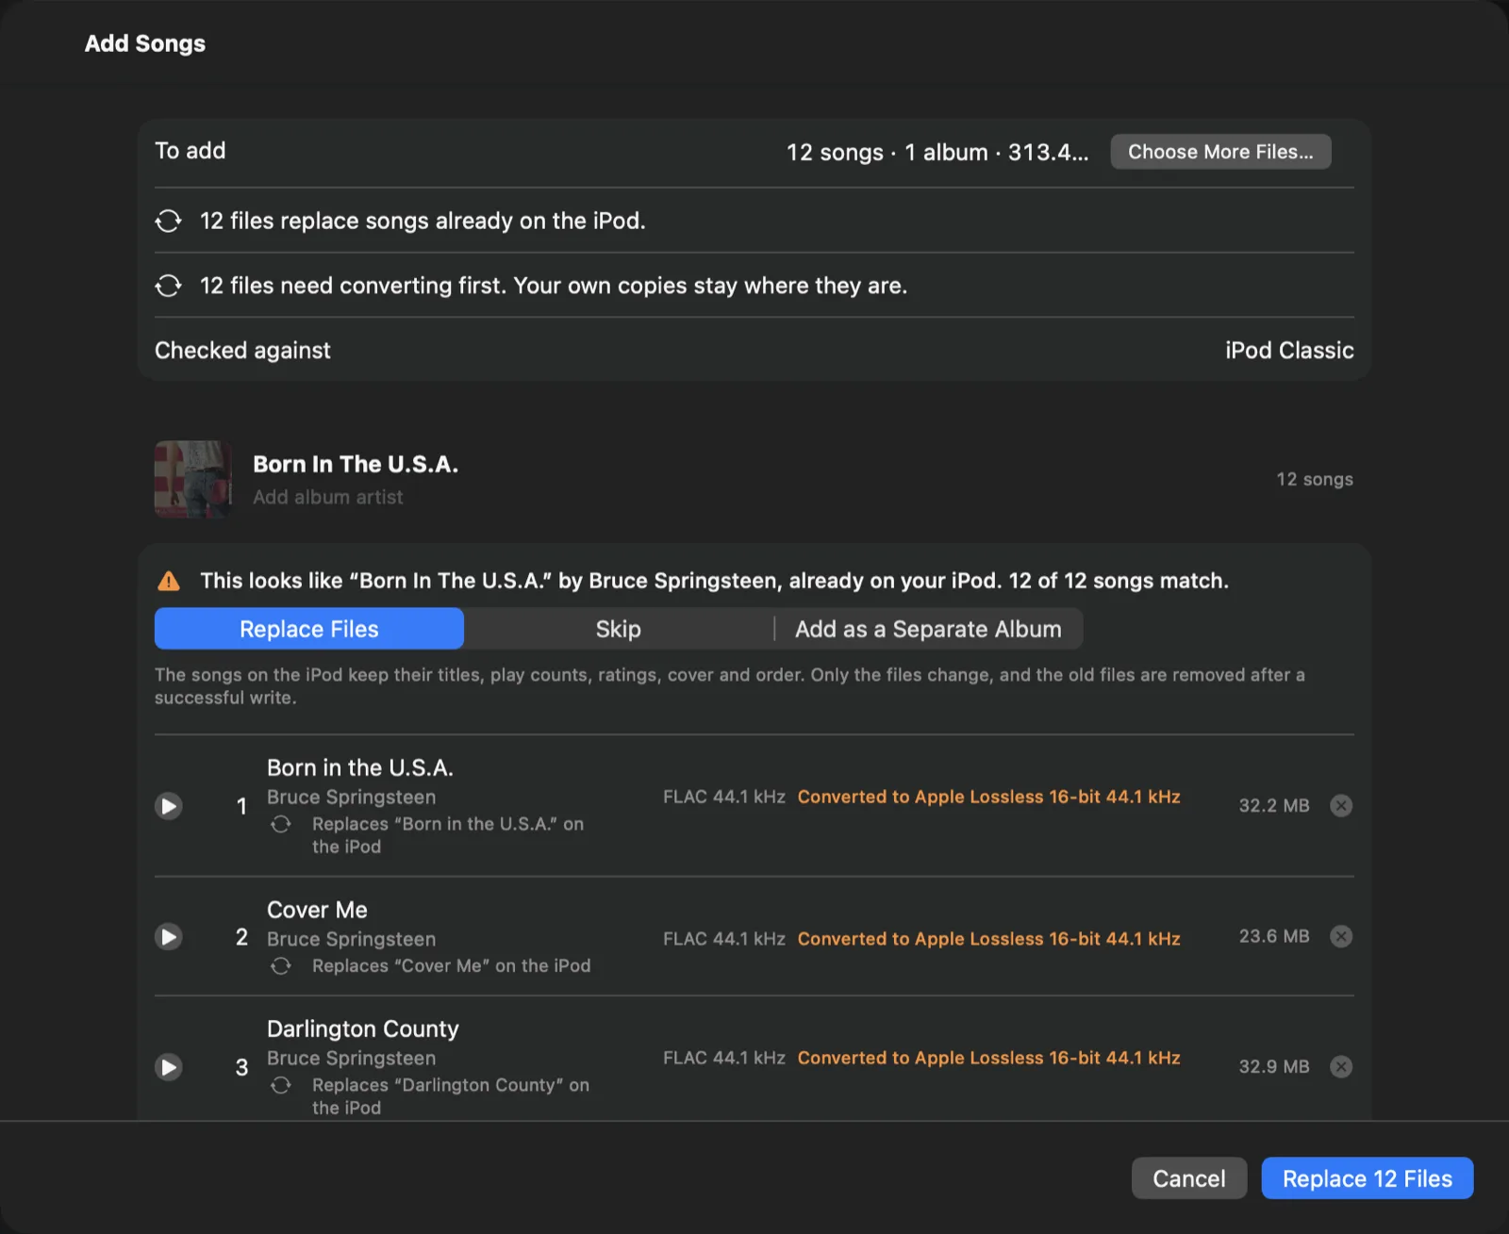Image resolution: width=1509 pixels, height=1234 pixels.
Task: Click the 32.9 MB file size
Action: click(x=1274, y=1066)
